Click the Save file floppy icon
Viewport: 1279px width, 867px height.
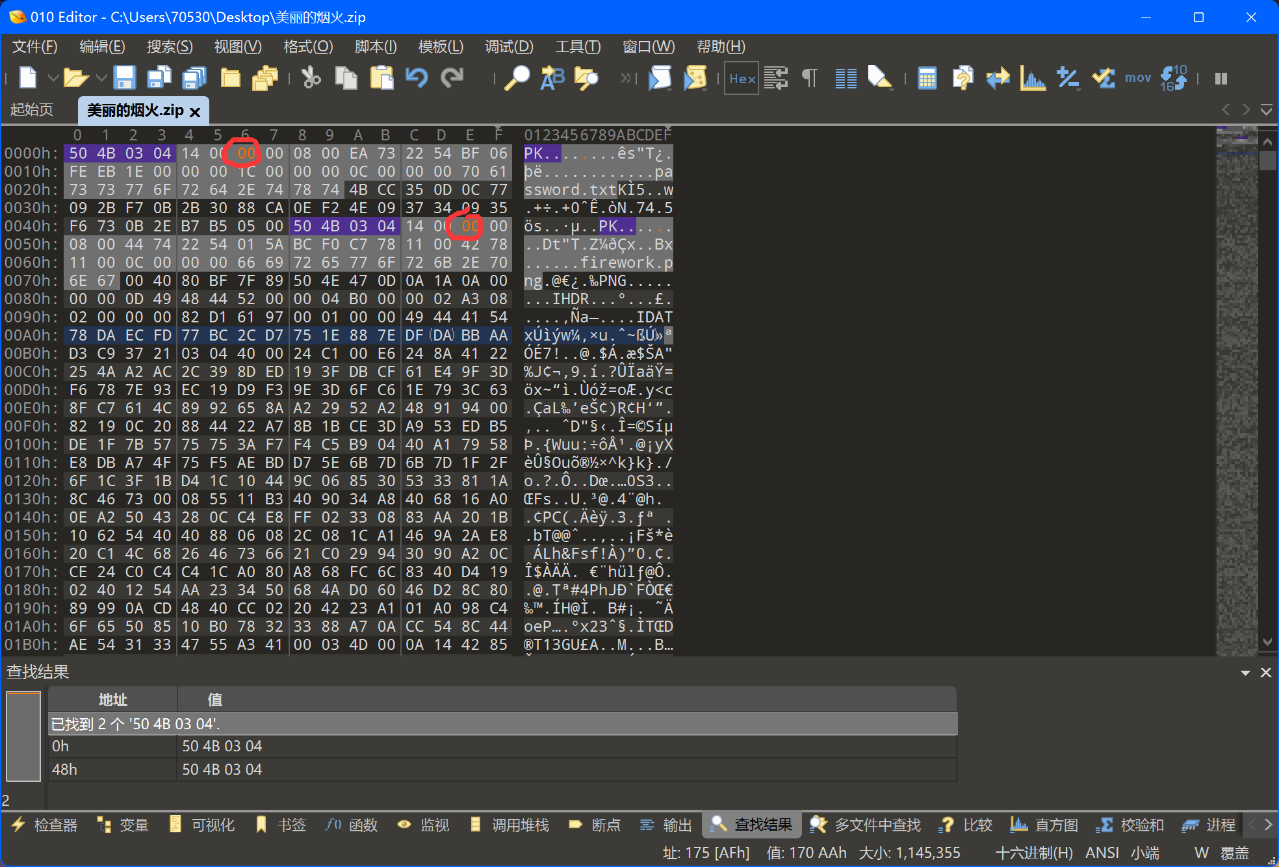pyautogui.click(x=124, y=78)
